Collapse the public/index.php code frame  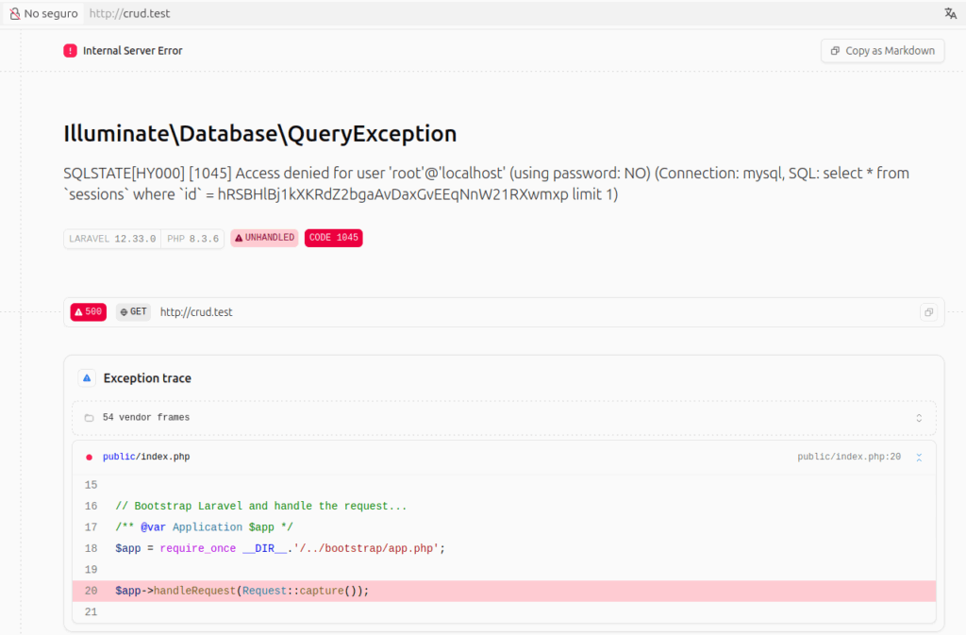(x=919, y=457)
